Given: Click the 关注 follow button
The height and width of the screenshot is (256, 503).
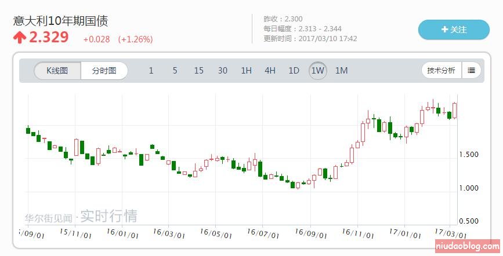Looking at the screenshot, I should coord(454,30).
